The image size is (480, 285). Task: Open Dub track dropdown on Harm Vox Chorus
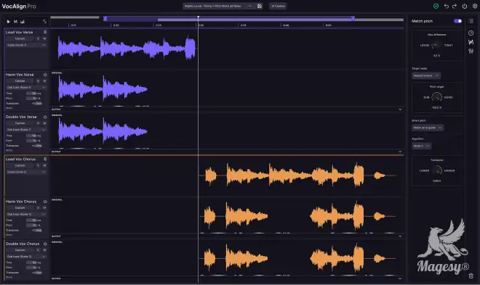click(26, 214)
